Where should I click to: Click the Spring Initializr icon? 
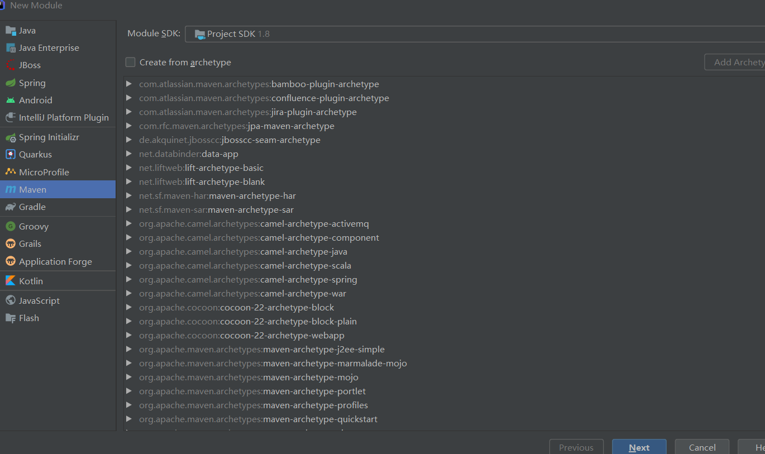[x=10, y=137]
